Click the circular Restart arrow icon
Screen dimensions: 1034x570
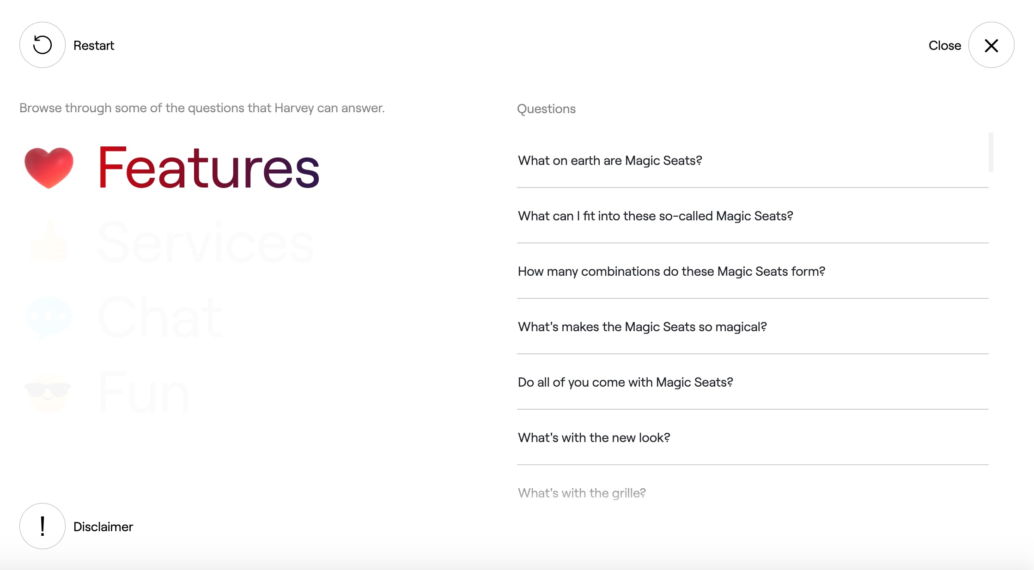(x=43, y=45)
